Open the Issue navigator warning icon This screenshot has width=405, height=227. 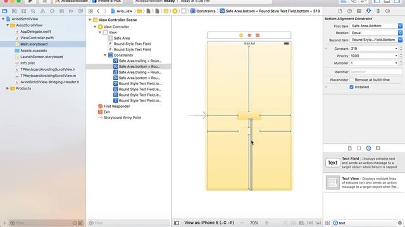[42, 11]
